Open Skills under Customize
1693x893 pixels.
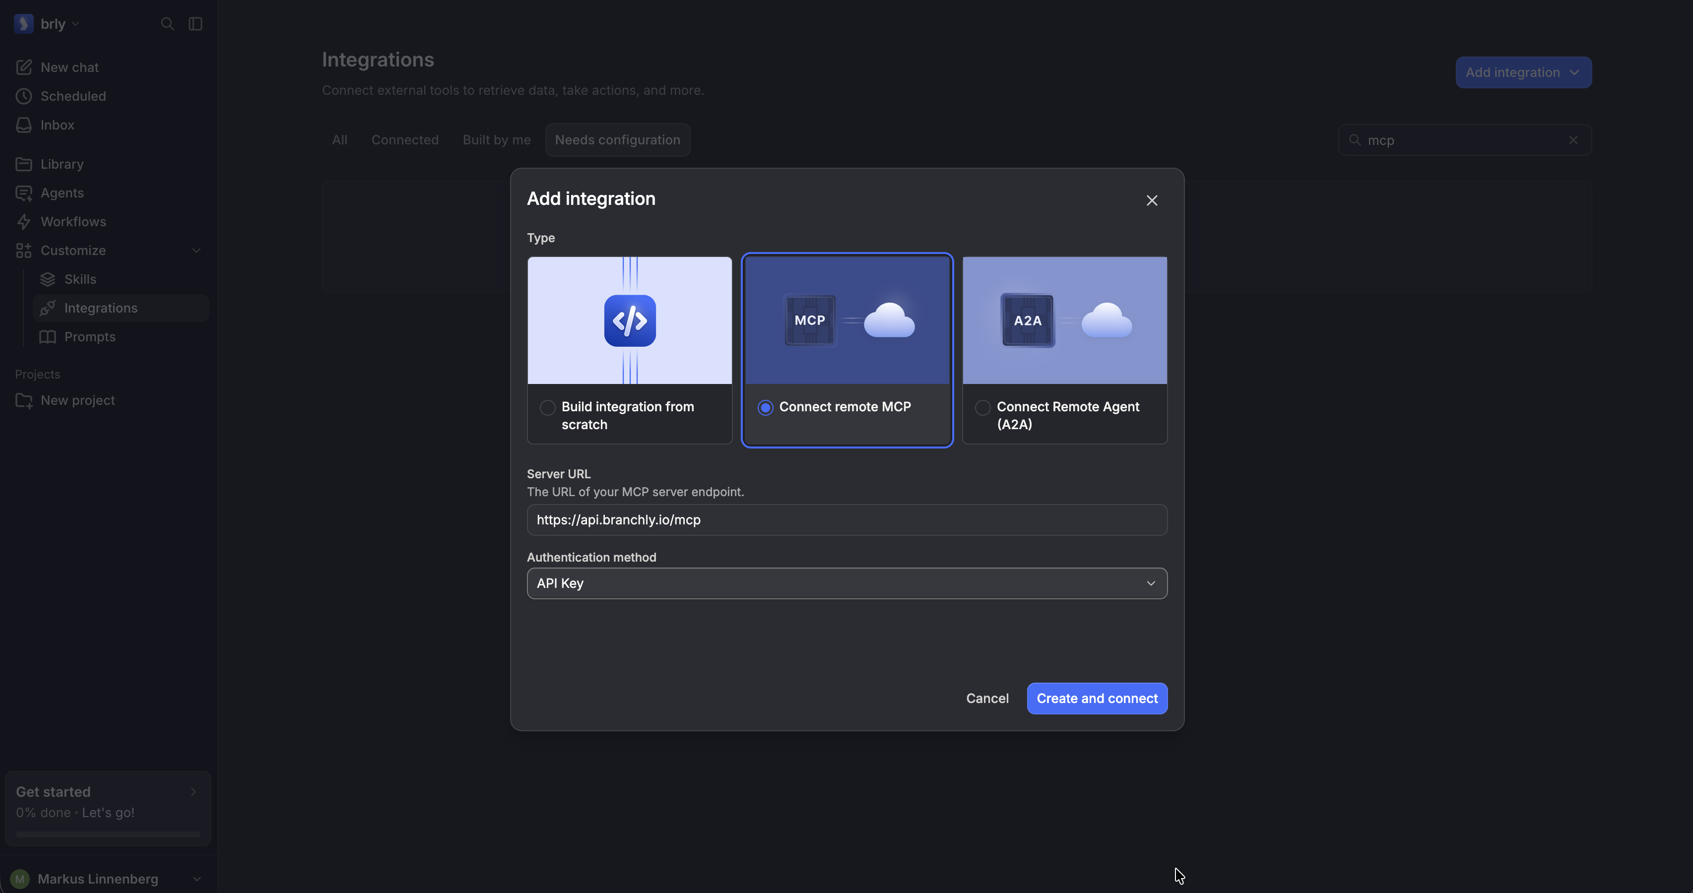[67, 279]
